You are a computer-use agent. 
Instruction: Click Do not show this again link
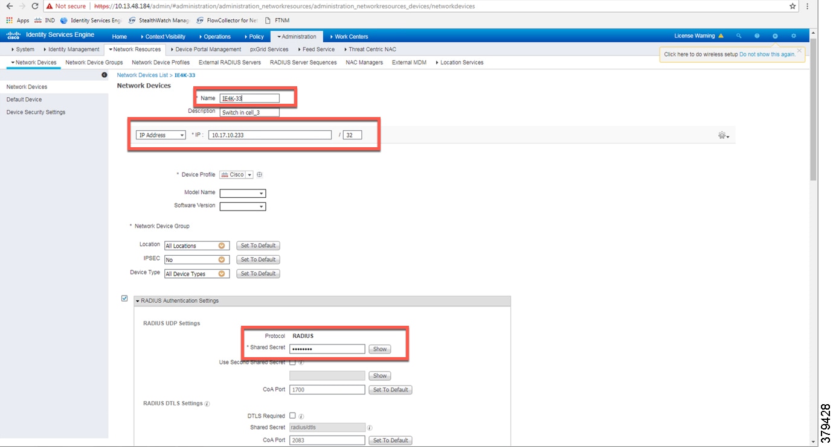(767, 54)
